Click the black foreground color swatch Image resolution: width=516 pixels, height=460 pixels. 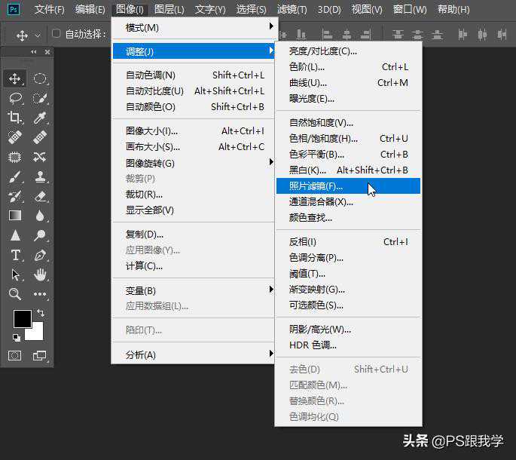pyautogui.click(x=22, y=319)
